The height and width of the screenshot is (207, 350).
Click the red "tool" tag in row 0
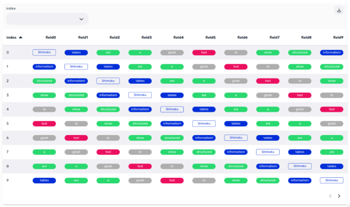[204, 53]
